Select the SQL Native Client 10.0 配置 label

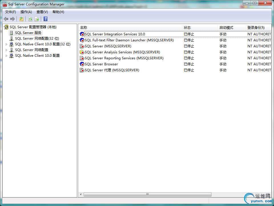point(37,56)
